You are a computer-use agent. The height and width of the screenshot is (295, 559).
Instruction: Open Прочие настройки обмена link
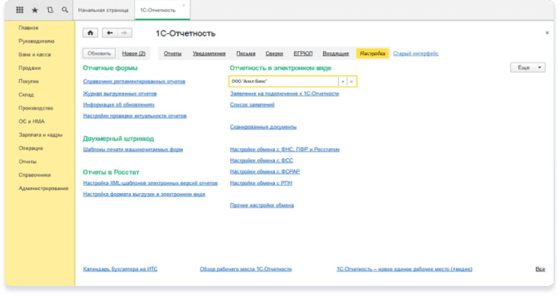262,205
